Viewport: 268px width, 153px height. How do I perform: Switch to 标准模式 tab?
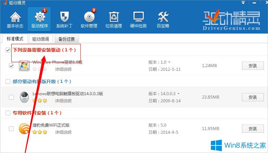(15, 39)
